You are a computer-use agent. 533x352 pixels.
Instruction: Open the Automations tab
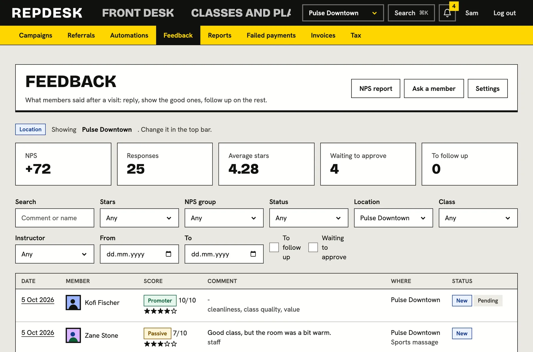pyautogui.click(x=129, y=35)
